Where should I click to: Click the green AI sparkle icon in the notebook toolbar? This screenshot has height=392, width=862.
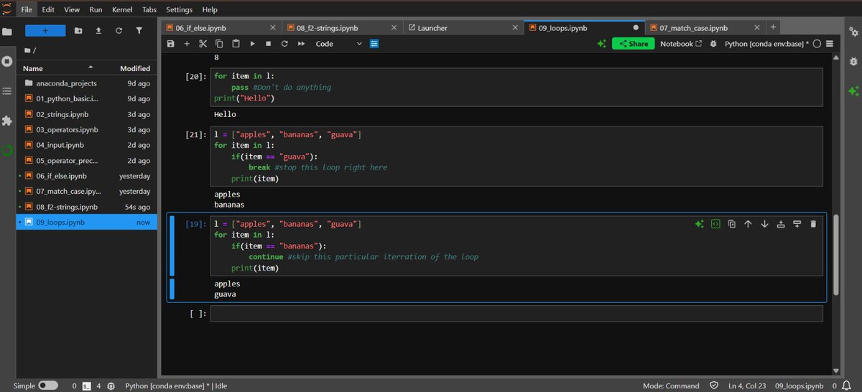(x=601, y=44)
